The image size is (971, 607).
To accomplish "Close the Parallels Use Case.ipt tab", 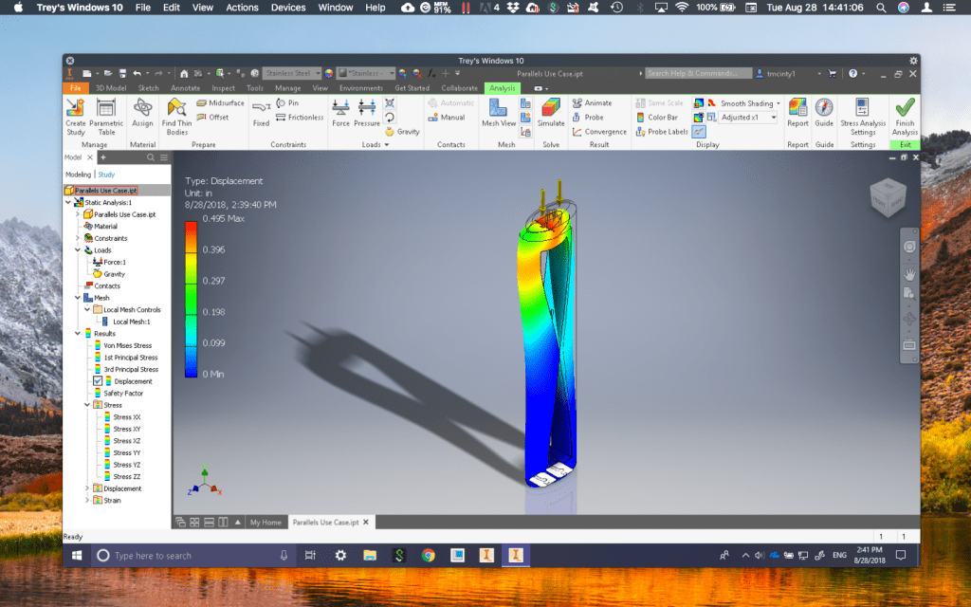I will click(x=366, y=523).
